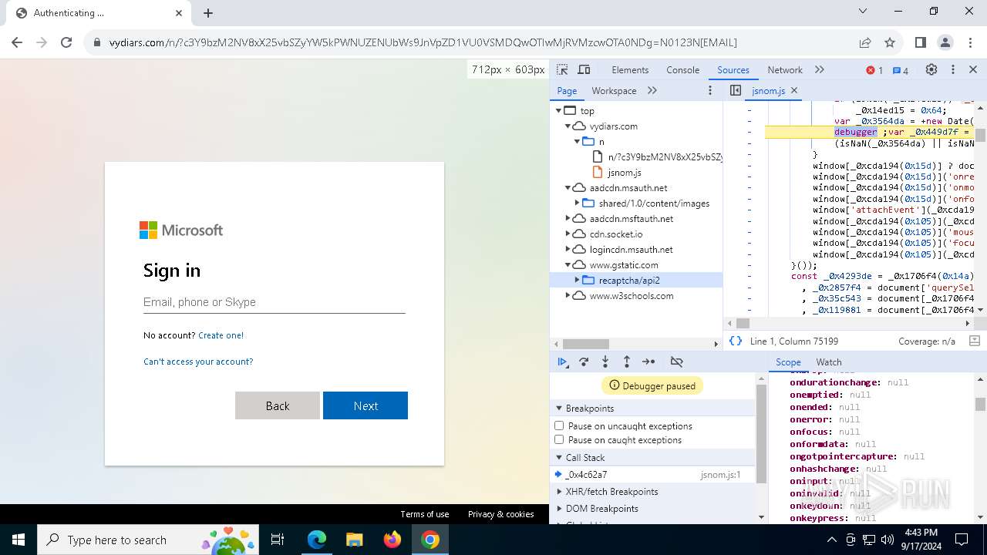Open DevTools customize three-dot menu
Viewport: 987px width, 555px height.
[952, 69]
